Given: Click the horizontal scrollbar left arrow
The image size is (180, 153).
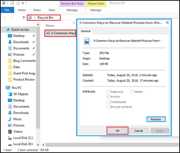Looking at the screenshot, I should 43,145.
